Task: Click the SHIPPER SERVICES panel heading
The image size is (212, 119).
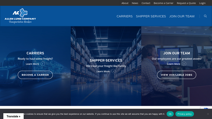Action: (x=106, y=61)
